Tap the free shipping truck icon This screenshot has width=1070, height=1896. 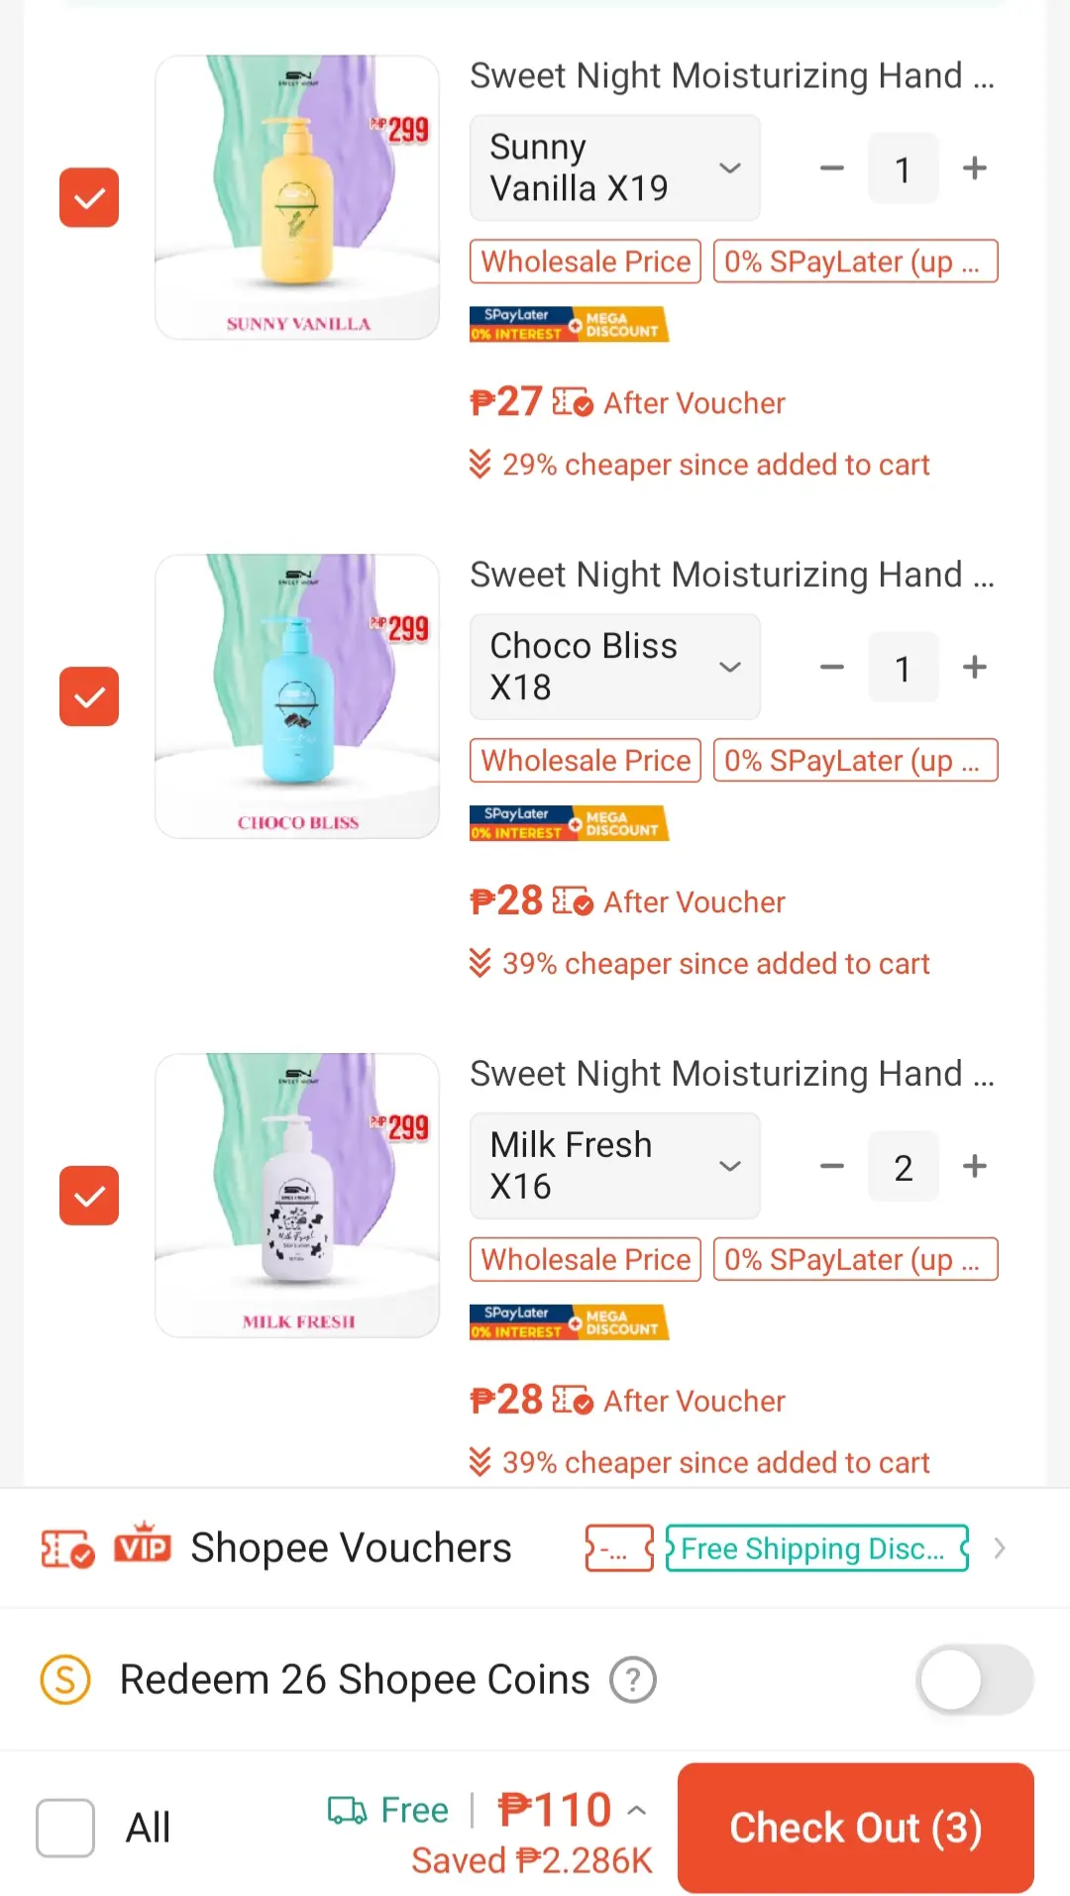(347, 1811)
